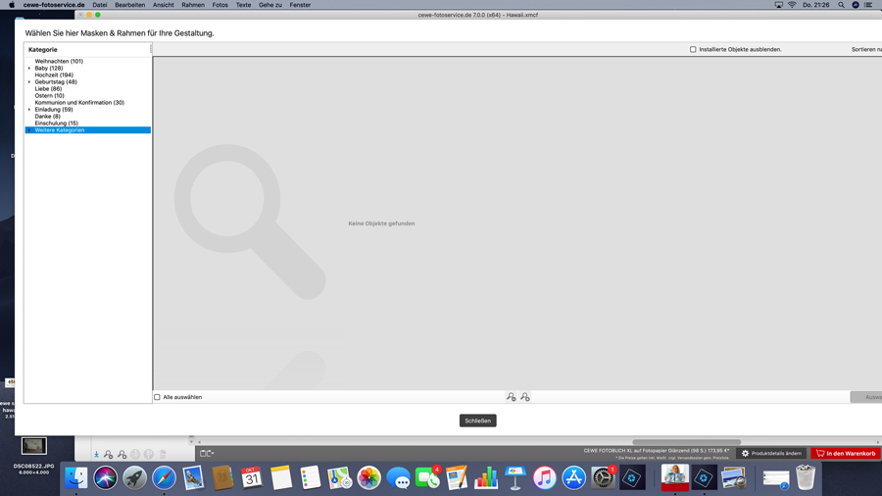The height and width of the screenshot is (496, 882).
Task: Open iTunes music note icon in the Dock
Action: (x=545, y=478)
